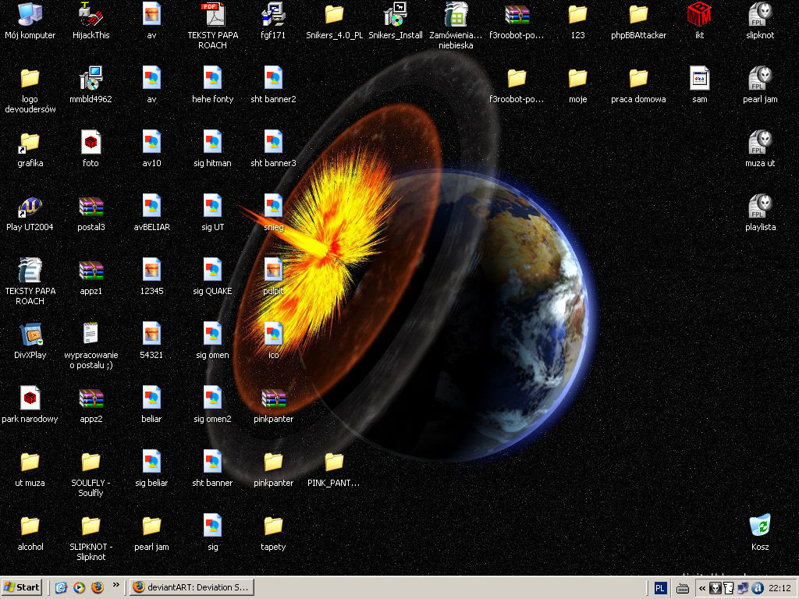
Task: Expand hidden system tray icons
Action: 702,588
